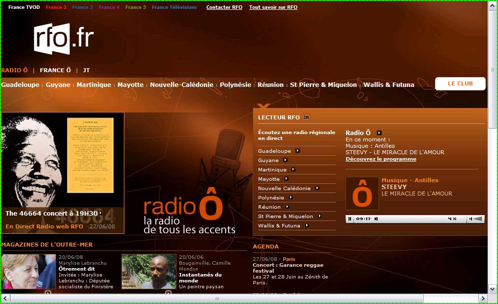Pause the RFO player
Viewport: 498px width, 304px height.
pyautogui.click(x=350, y=219)
